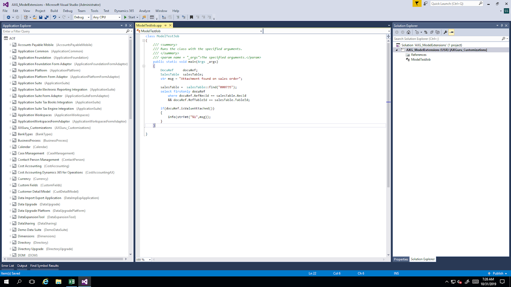The height and width of the screenshot is (287, 511).
Task: Sync with Active Document in Solution Explorer
Action: coord(426,32)
